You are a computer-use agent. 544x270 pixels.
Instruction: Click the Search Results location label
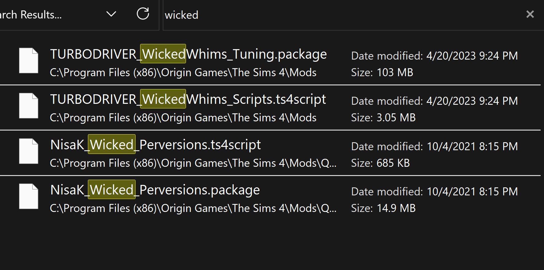[31, 14]
